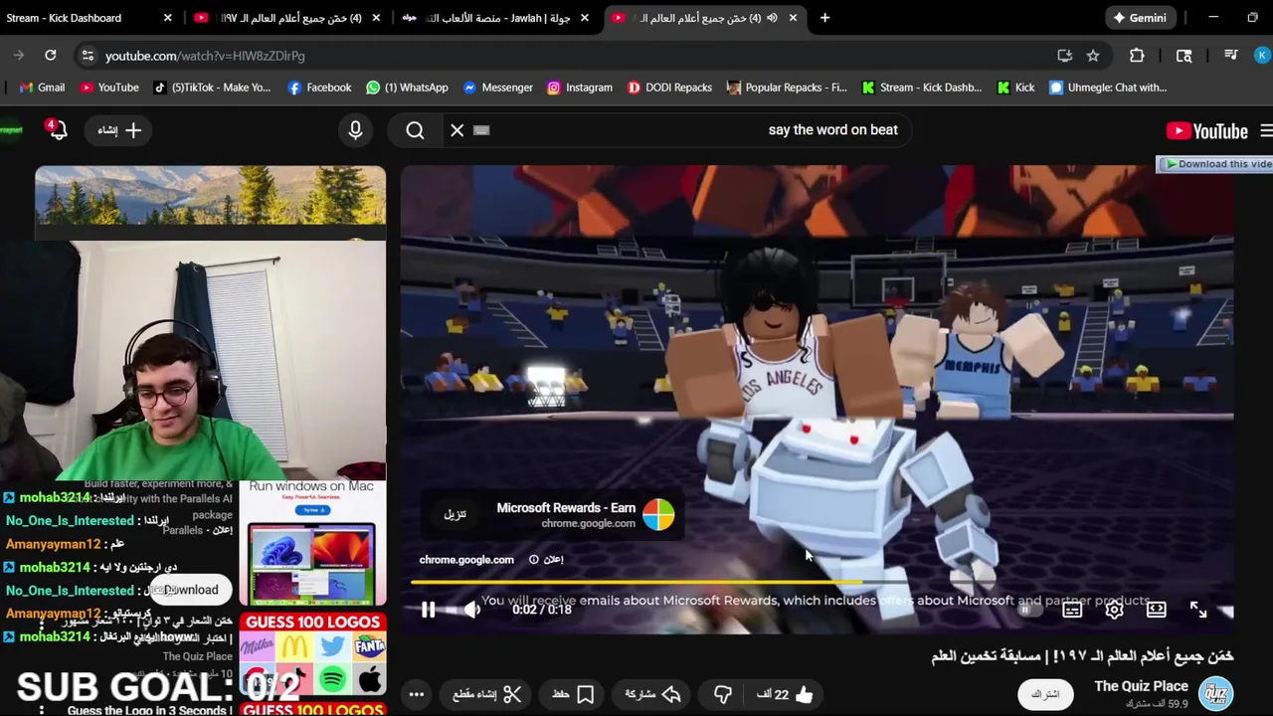Open Chrome extensions puzzle icon
This screenshot has height=716, width=1273.
[x=1137, y=56]
